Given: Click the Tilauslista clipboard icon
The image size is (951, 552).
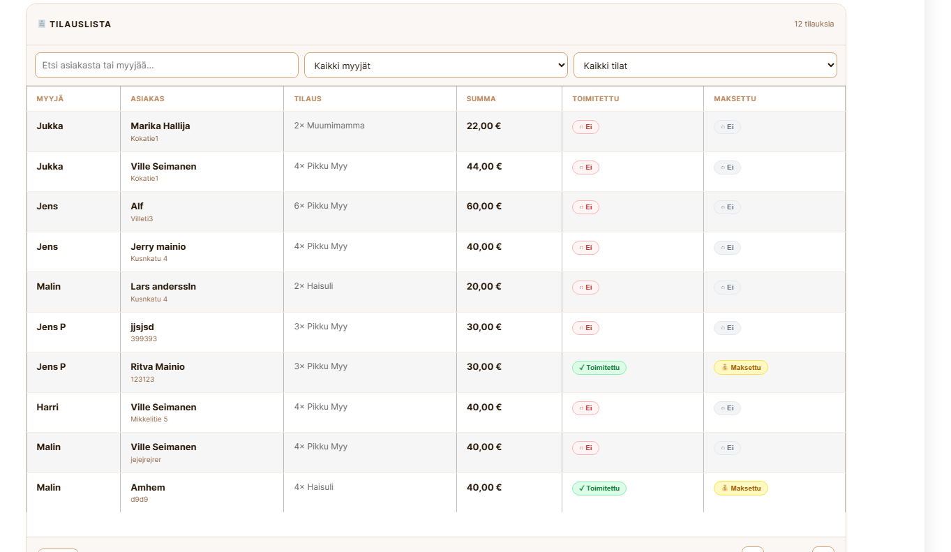Looking at the screenshot, I should click(x=42, y=24).
